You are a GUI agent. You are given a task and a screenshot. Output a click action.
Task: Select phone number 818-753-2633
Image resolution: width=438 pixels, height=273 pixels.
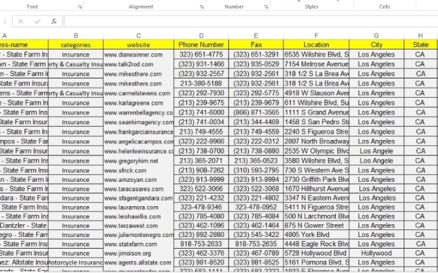tap(201, 244)
